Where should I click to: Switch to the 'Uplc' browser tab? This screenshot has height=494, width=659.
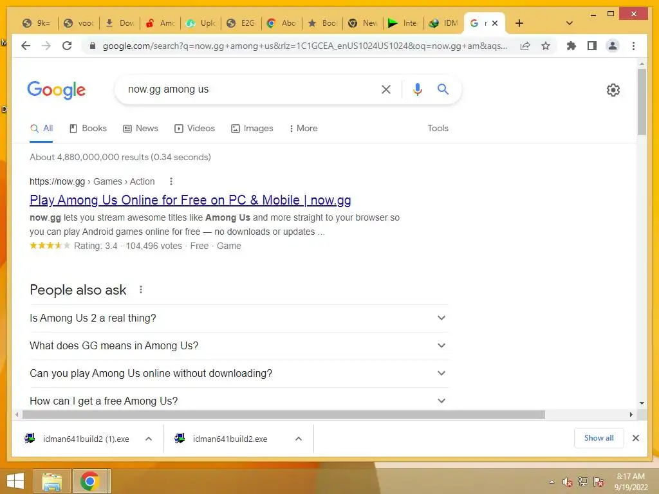click(201, 23)
